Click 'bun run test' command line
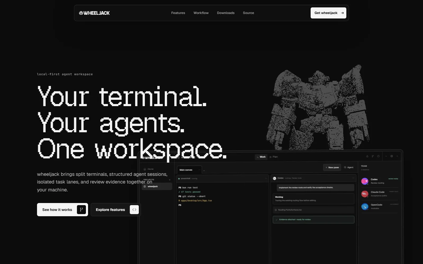 click(x=188, y=188)
